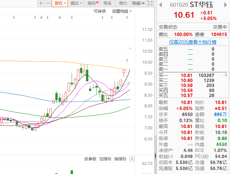Click 换指标 to switch indicator
The width and height of the screenshot is (230, 174).
[x=120, y=159]
